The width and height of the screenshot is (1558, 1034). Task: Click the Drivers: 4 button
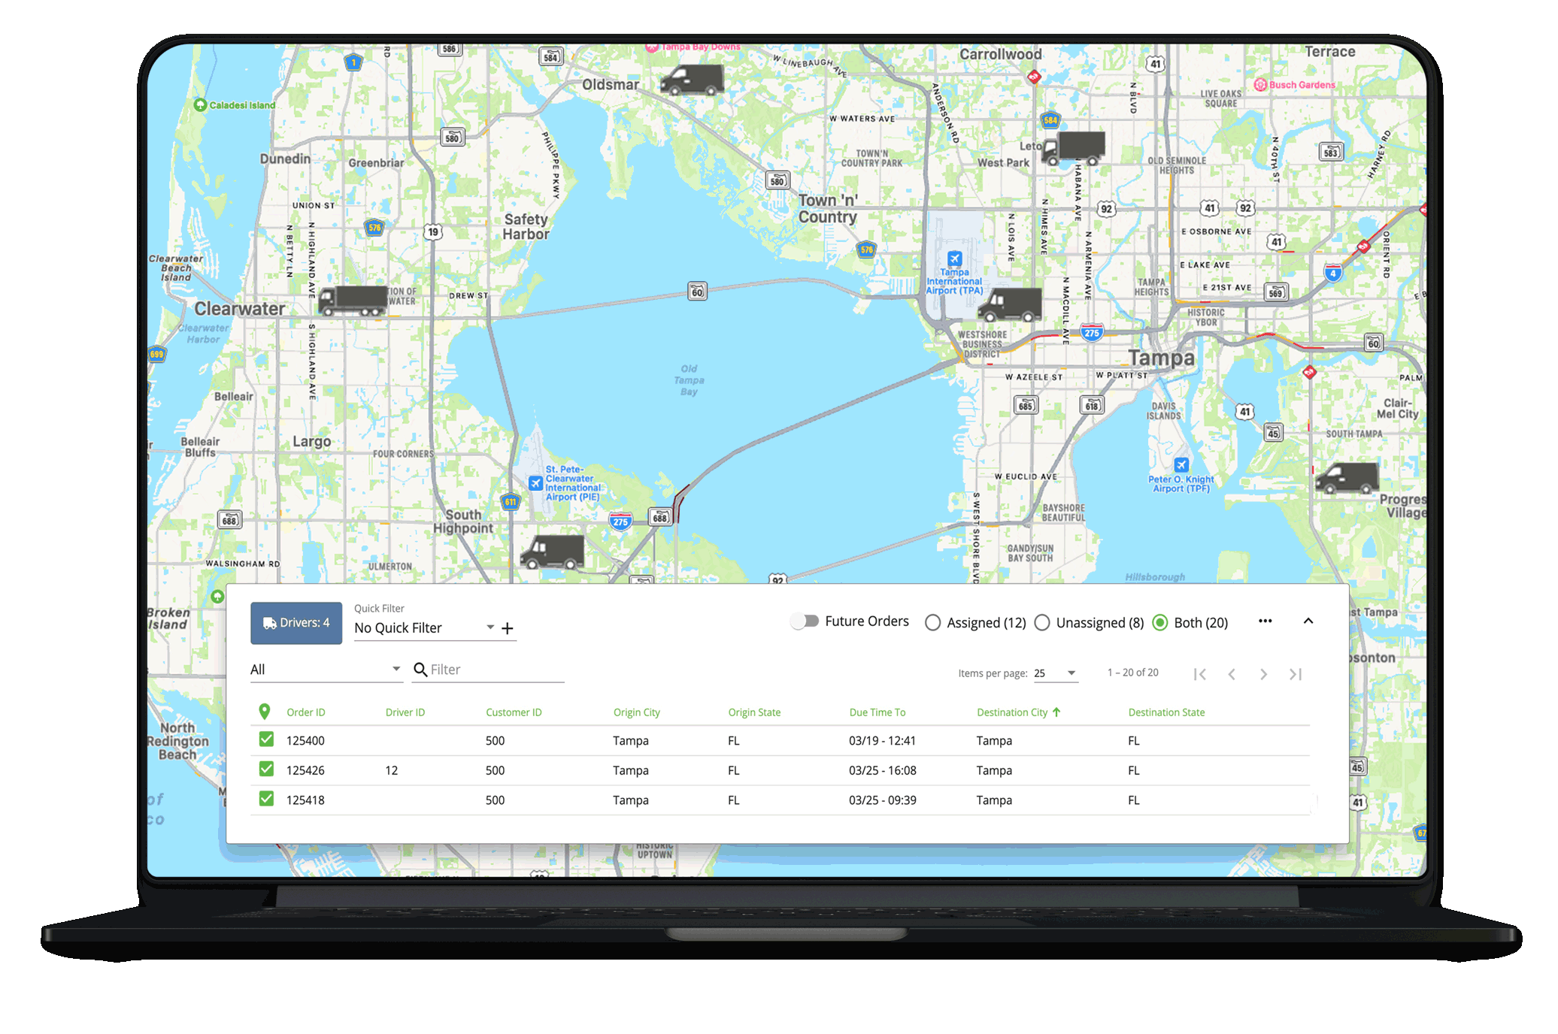click(x=296, y=622)
